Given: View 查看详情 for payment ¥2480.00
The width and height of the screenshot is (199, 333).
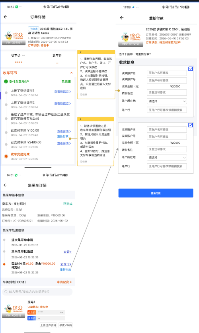Looking at the screenshot, I should [x=64, y=143].
